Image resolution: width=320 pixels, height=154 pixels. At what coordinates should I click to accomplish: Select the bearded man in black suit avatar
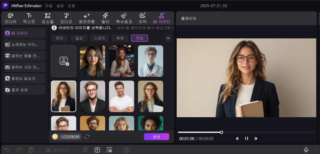[93, 96]
